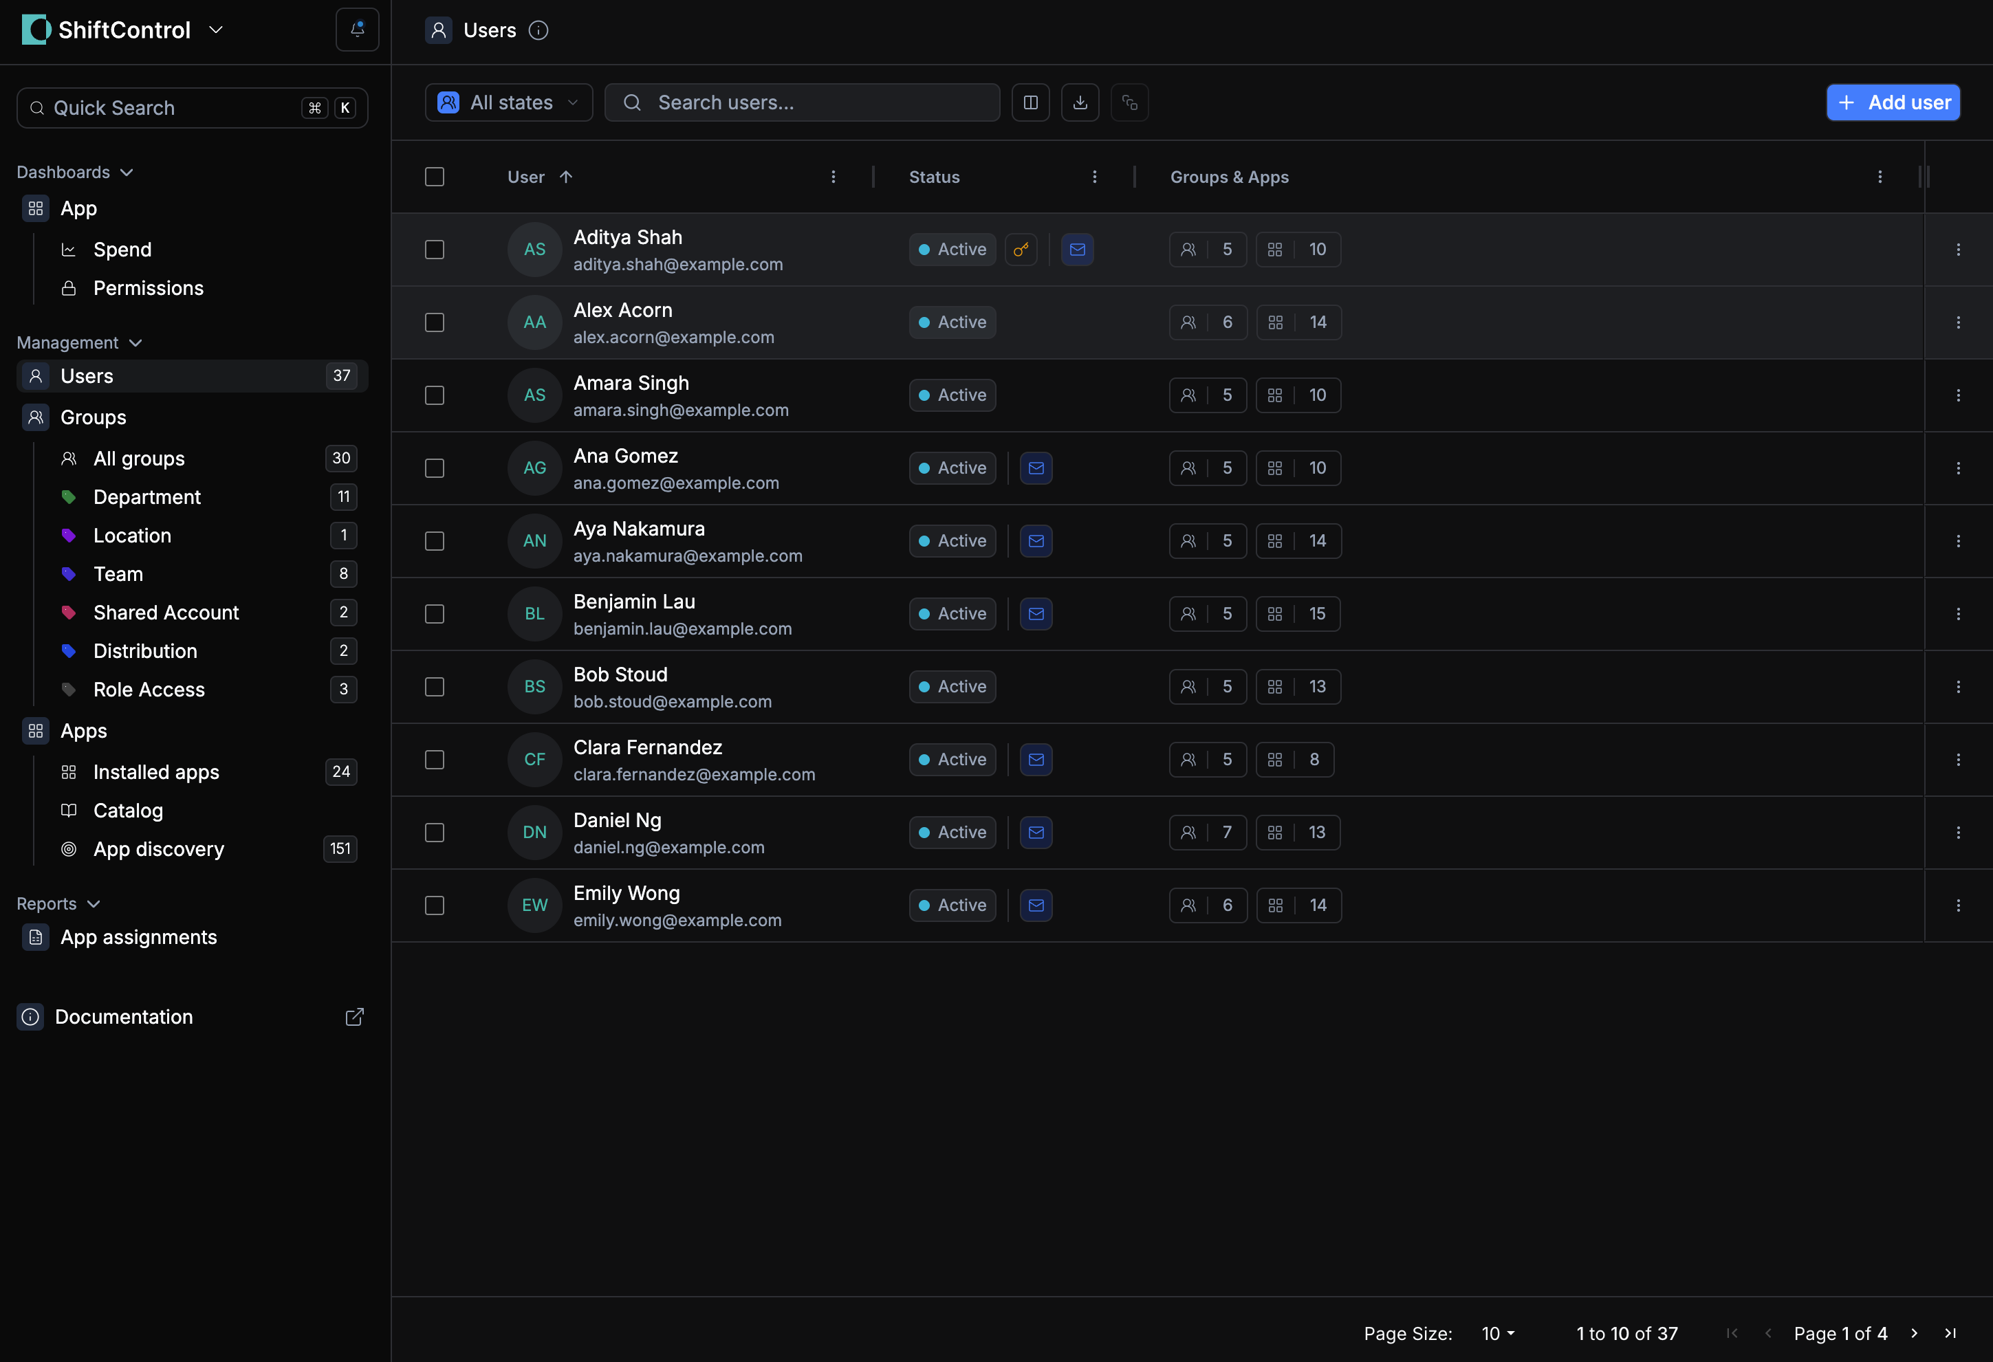Click the email icon on Ana Gomez's row
This screenshot has width=1993, height=1362.
pos(1035,468)
